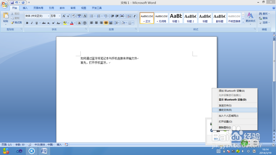
Task: Switch to the Page Layout tab
Action: 38,8
